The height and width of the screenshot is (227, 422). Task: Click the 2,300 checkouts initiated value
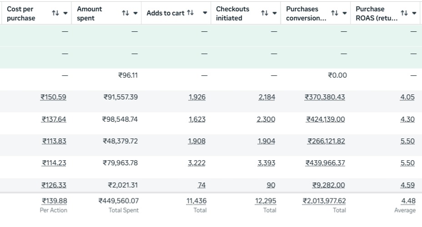pyautogui.click(x=266, y=119)
